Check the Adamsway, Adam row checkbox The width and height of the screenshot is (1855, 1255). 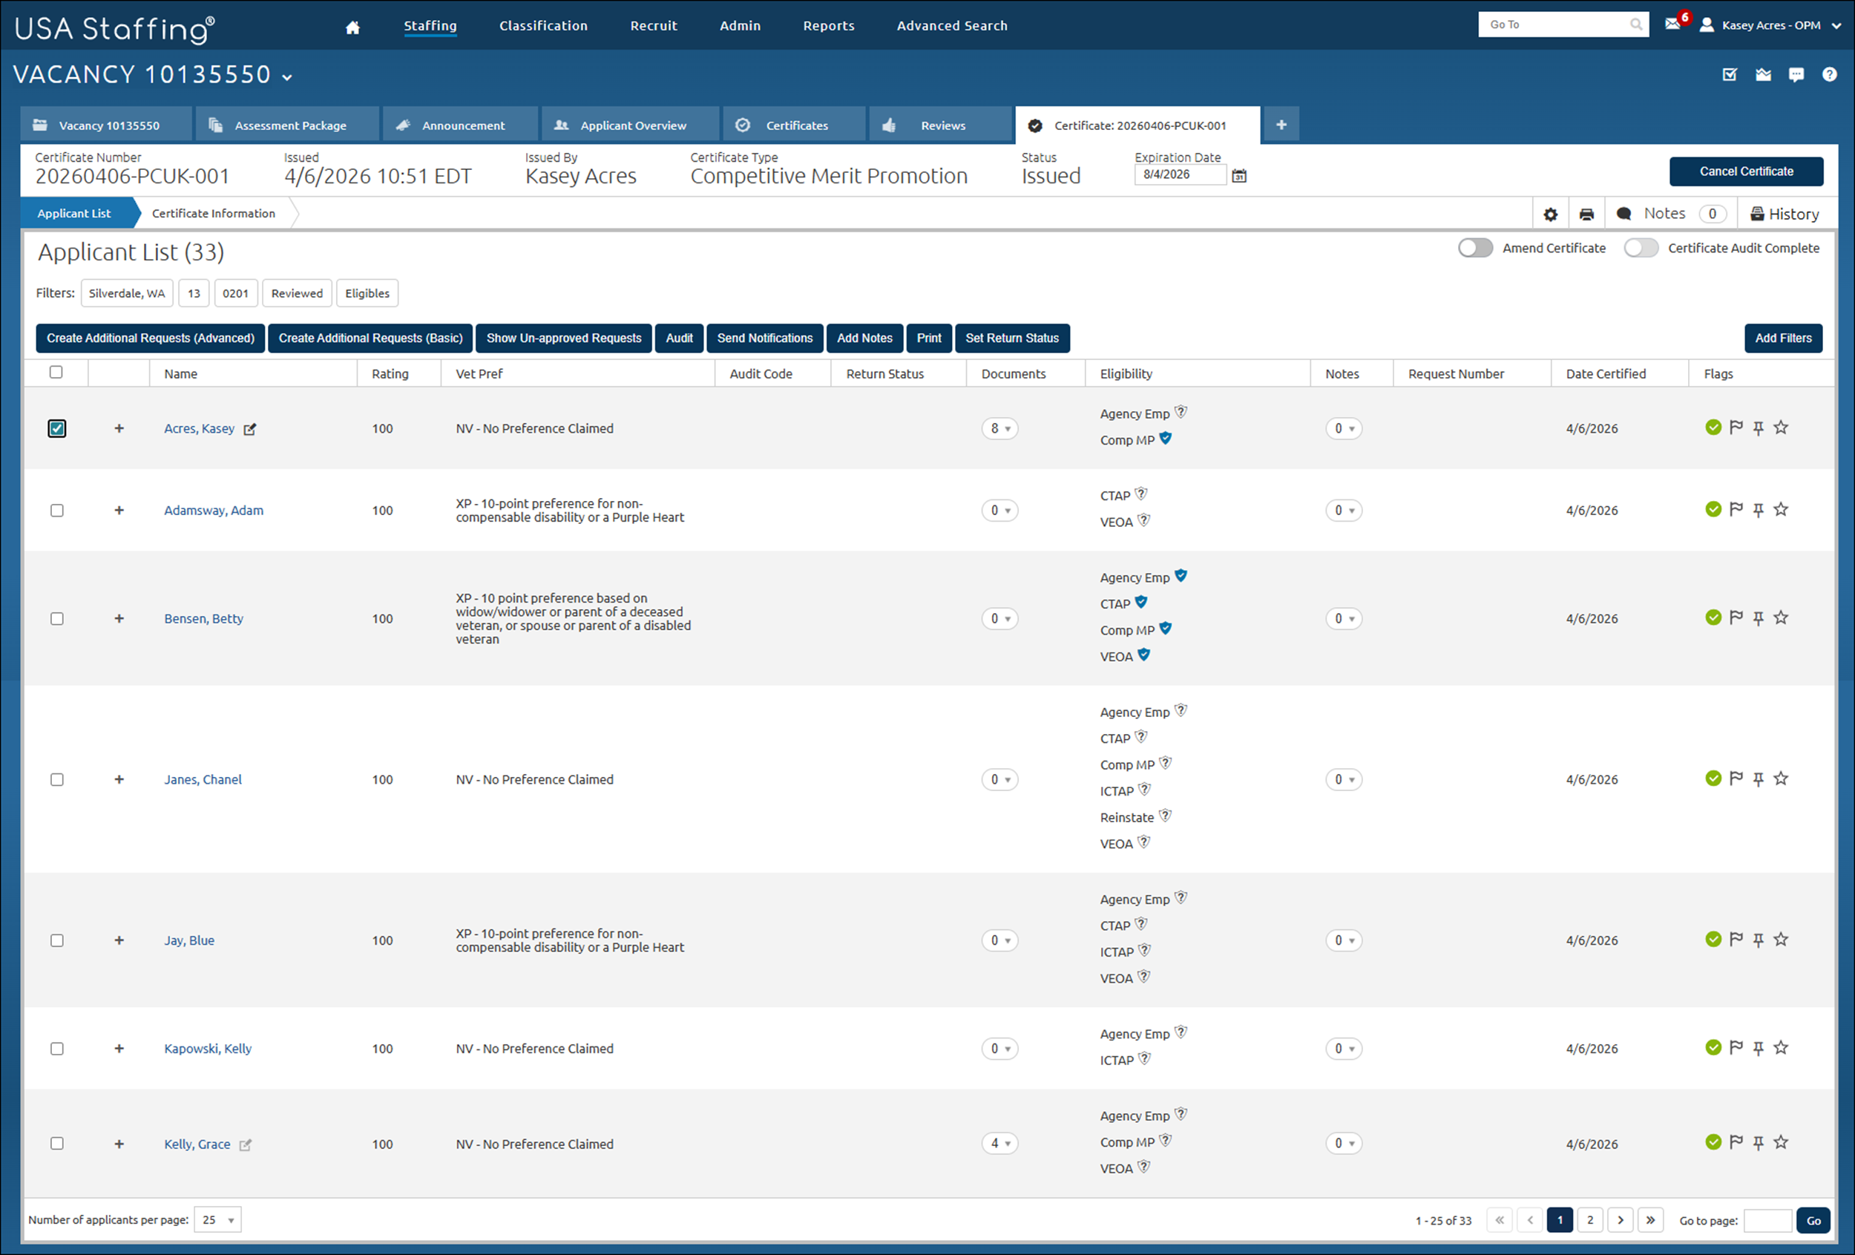point(56,511)
